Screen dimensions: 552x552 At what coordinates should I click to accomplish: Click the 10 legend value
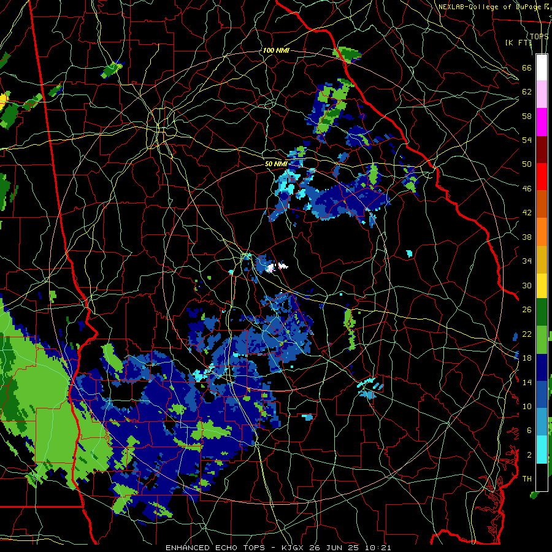point(527,406)
